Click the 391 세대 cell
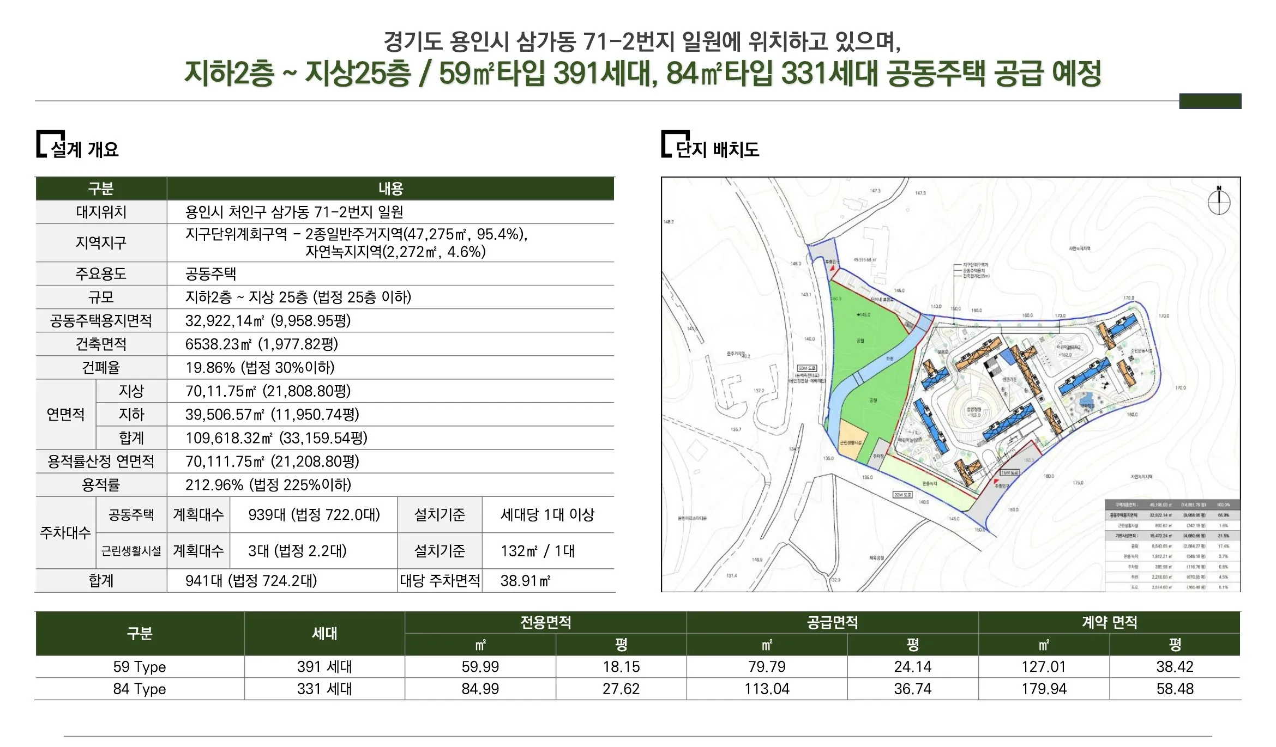1276x747 pixels. click(324, 666)
